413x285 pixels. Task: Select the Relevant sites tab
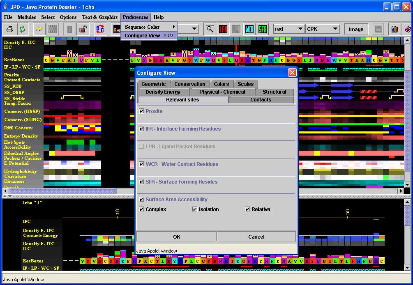[182, 100]
